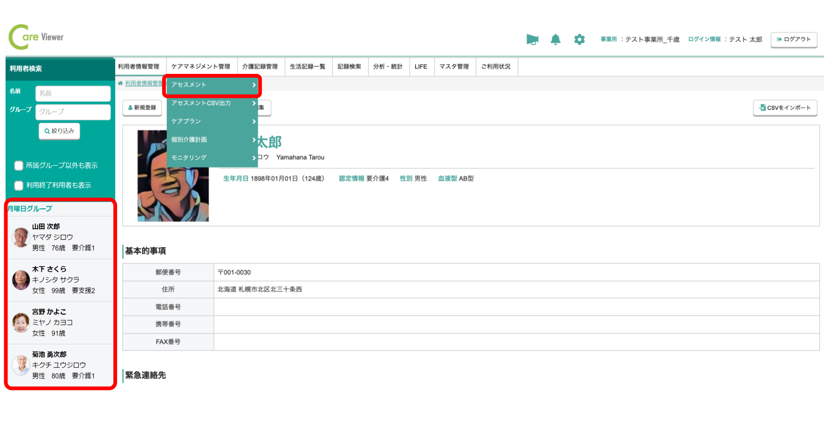Enable 所属グループ以外も表示 checkbox
The height and width of the screenshot is (435, 827).
pyautogui.click(x=19, y=166)
